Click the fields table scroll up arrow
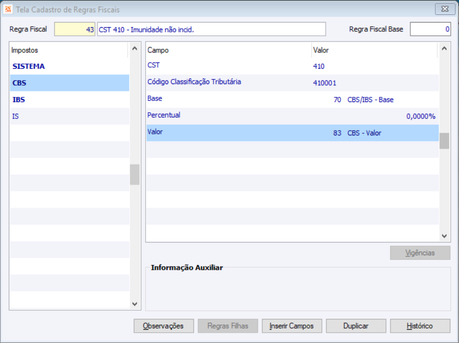Viewport: 459px width, 343px height. pos(444,49)
